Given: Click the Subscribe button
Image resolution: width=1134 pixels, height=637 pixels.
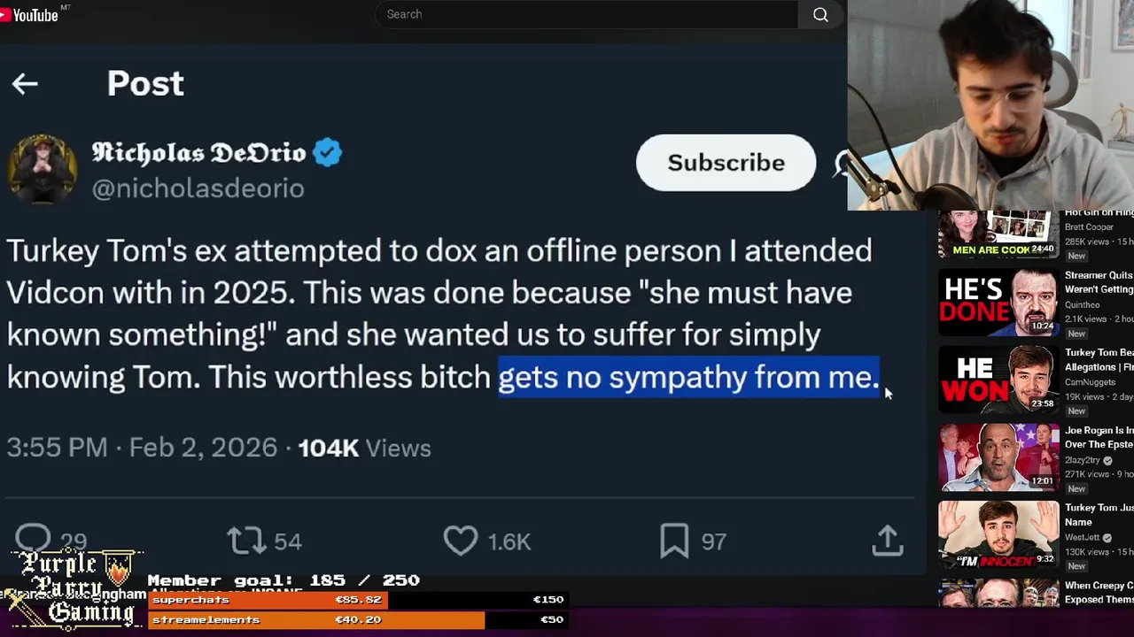Looking at the screenshot, I should [x=726, y=163].
